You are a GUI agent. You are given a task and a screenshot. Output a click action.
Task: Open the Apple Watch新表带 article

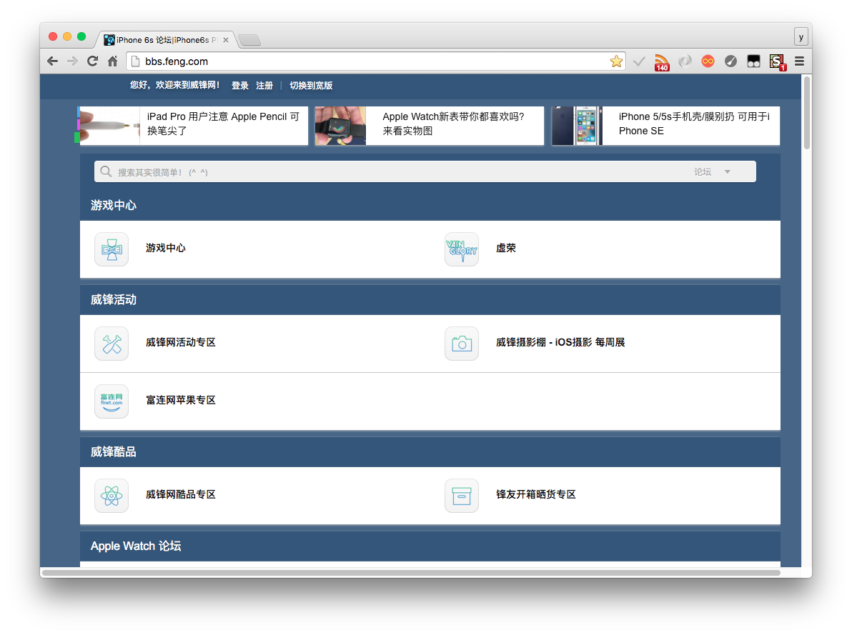[453, 124]
